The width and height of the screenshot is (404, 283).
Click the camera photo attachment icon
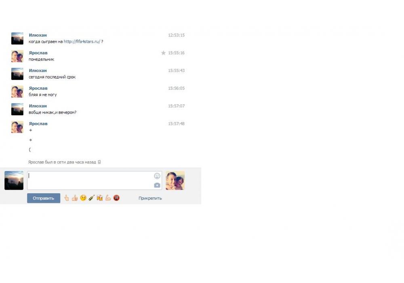[x=157, y=185]
